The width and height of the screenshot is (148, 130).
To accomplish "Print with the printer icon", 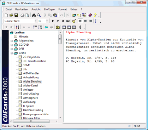I will click(x=22, y=15).
